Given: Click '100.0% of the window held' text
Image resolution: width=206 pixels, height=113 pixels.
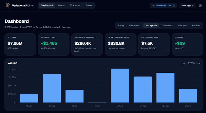Looking at the screenshot, I should tap(85, 50).
